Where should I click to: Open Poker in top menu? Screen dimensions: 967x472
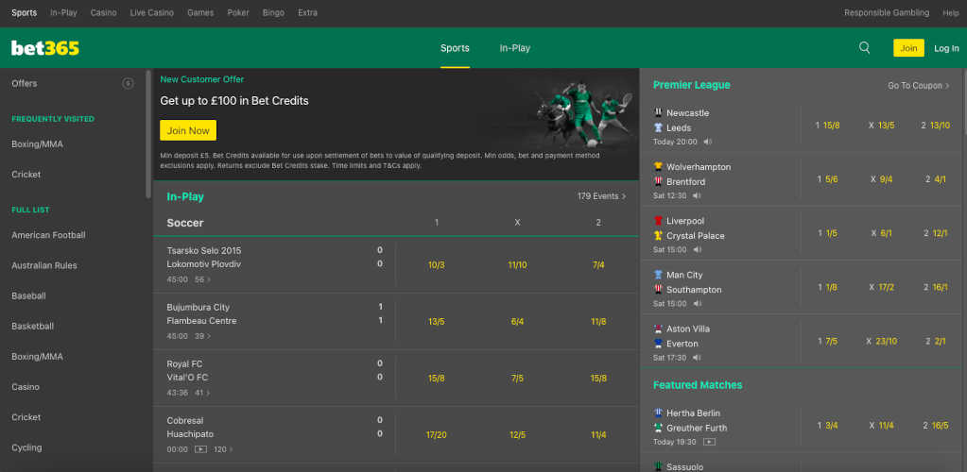click(238, 12)
